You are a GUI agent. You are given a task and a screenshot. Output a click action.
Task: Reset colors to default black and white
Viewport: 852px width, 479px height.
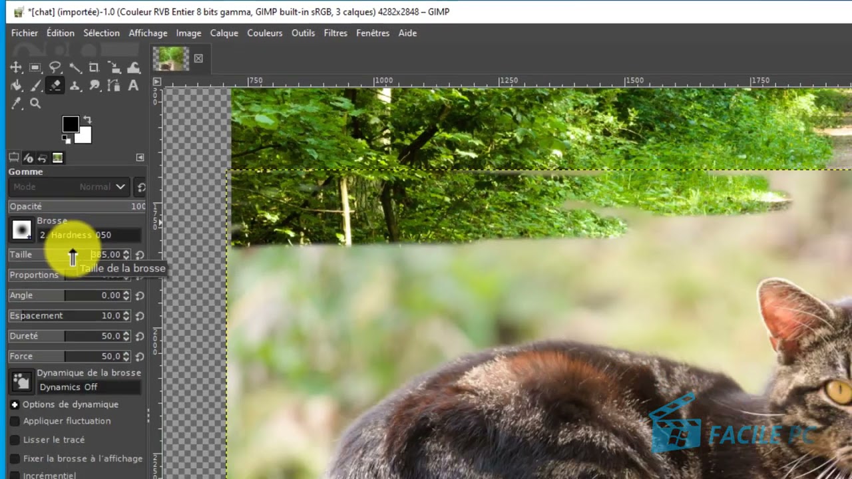coord(66,139)
